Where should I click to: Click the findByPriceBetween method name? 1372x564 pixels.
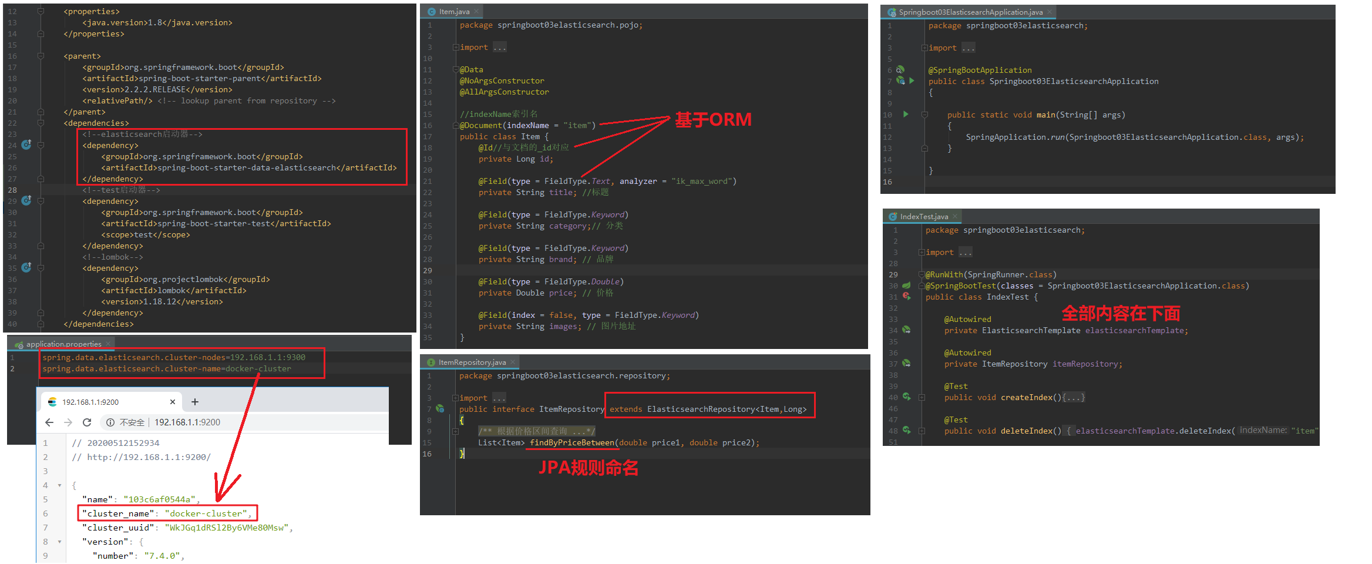click(572, 442)
